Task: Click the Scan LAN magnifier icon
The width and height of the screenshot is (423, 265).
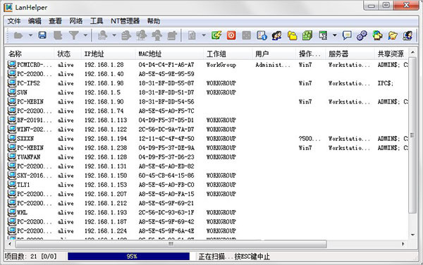Action: coord(102,35)
